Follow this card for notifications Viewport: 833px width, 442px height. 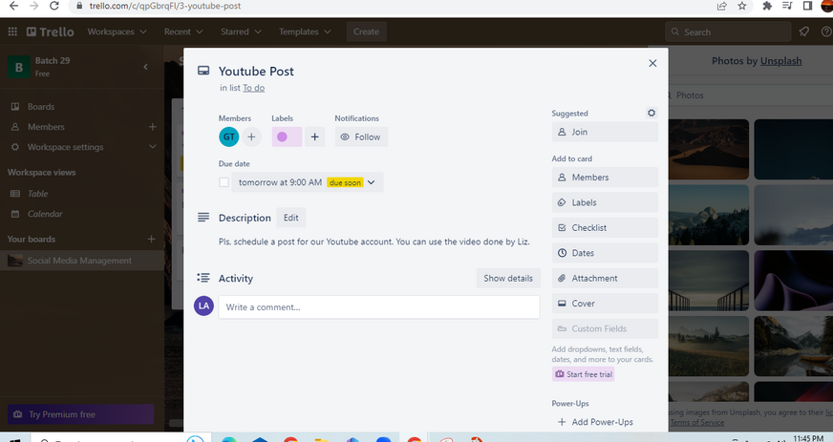click(361, 137)
